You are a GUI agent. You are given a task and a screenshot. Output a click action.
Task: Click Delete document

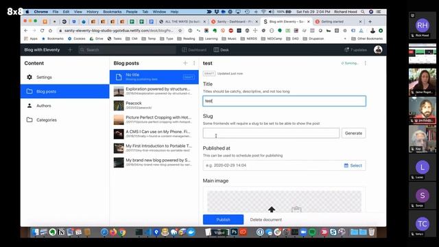point(266,220)
